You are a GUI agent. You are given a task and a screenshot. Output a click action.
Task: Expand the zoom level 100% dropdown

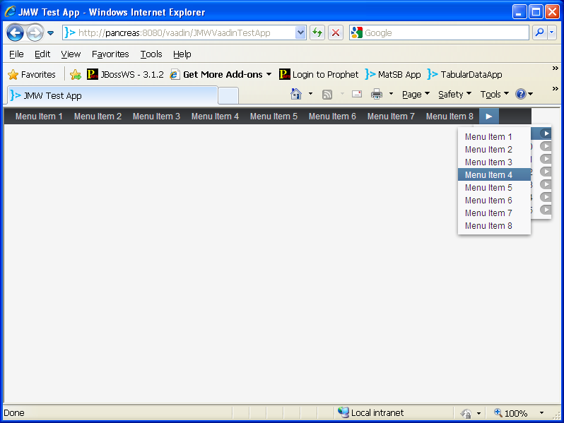541,413
